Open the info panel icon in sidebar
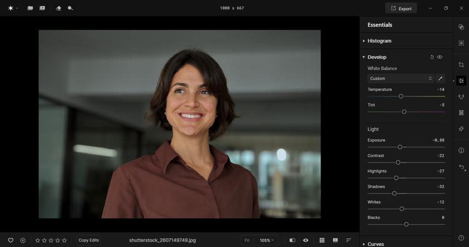 tap(461, 150)
